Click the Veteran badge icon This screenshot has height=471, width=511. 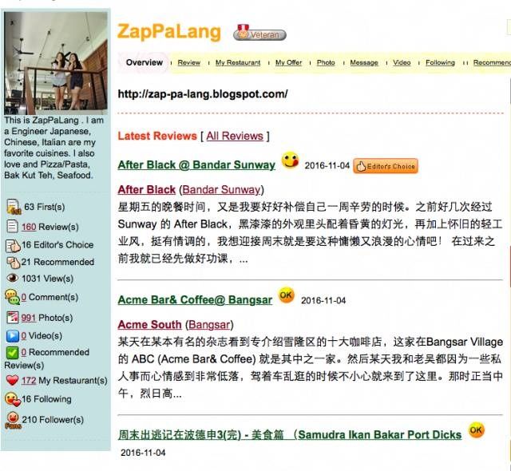coord(259,33)
